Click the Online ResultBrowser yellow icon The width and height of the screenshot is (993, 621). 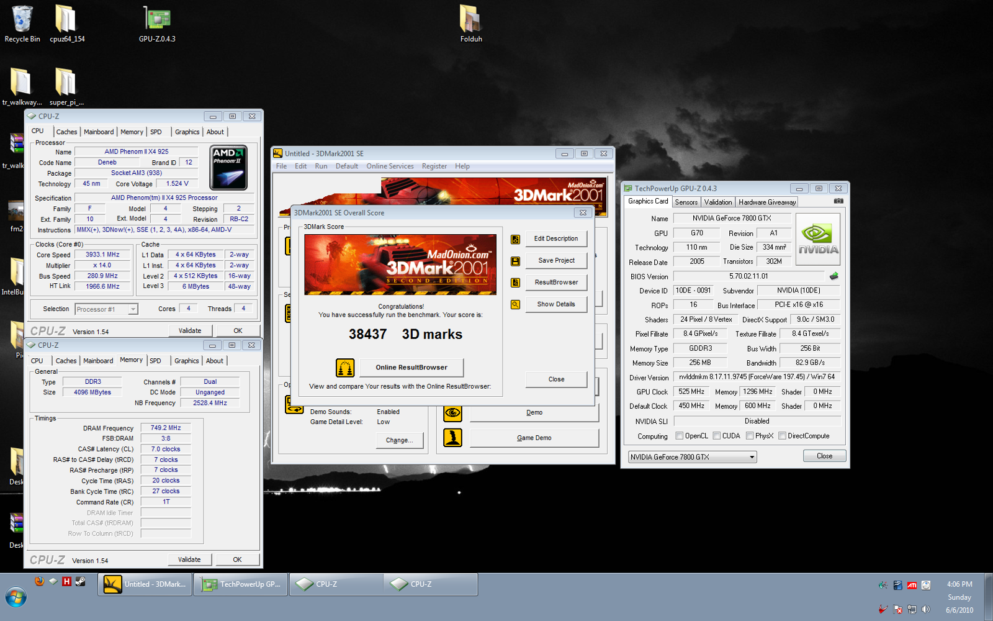click(345, 368)
